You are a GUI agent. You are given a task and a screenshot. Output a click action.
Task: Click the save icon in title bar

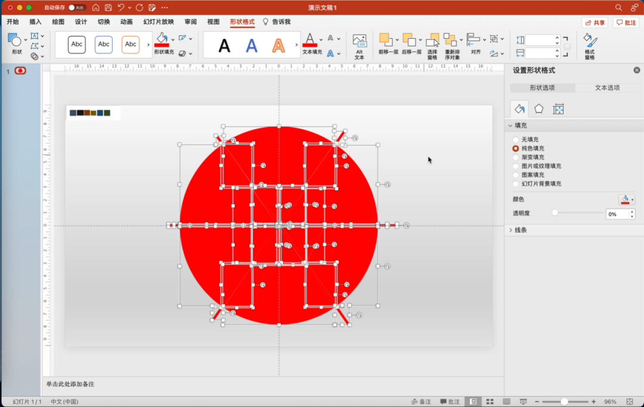108,8
